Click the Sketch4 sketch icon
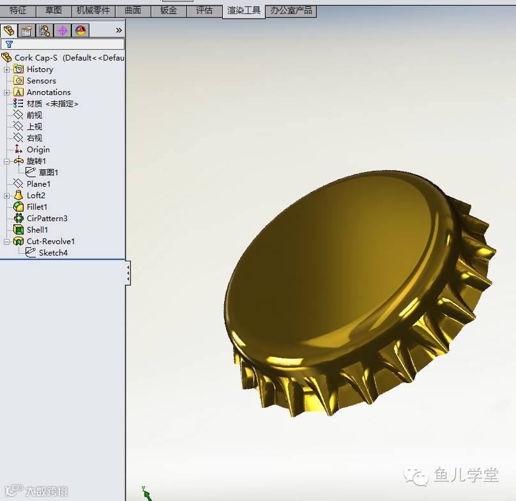The height and width of the screenshot is (501, 516). [30, 252]
